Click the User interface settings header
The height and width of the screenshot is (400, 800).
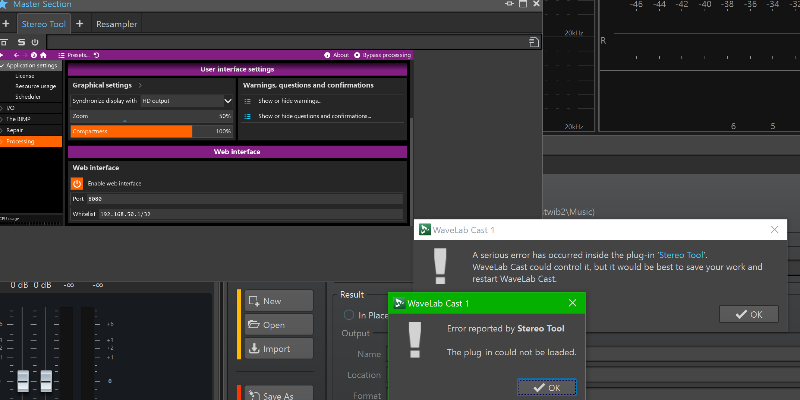pyautogui.click(x=237, y=69)
